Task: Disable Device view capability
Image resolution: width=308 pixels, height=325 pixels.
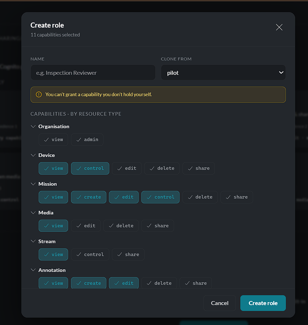Action: [53, 168]
